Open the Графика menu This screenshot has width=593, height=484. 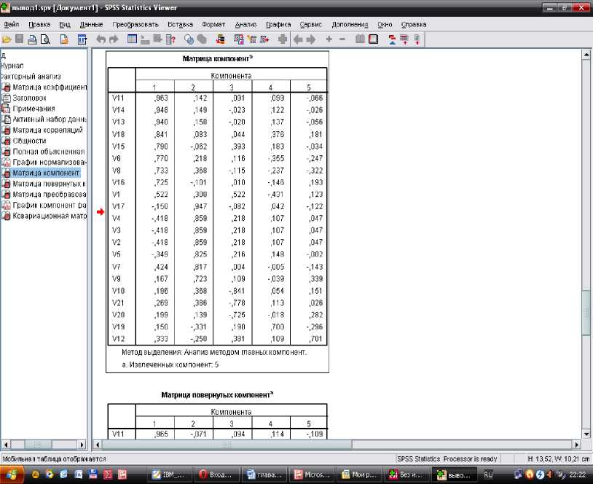pyautogui.click(x=278, y=24)
